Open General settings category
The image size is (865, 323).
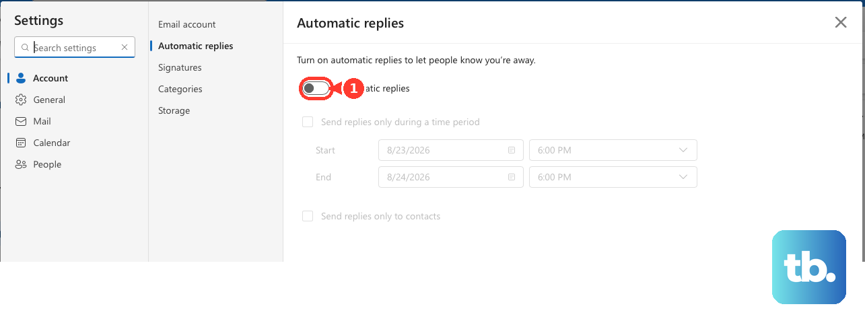coord(74,100)
